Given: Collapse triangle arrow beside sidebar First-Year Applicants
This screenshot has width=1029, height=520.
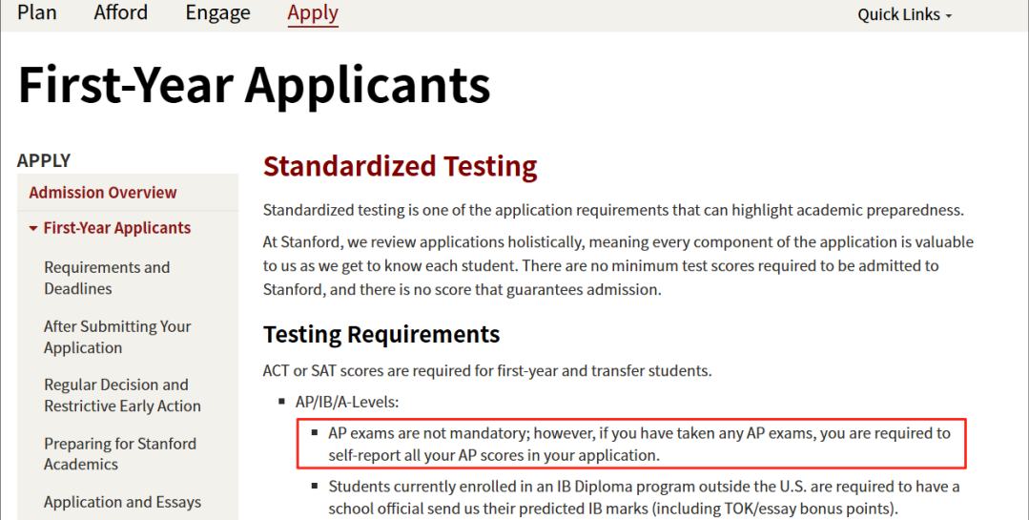Looking at the screenshot, I should coord(33,229).
